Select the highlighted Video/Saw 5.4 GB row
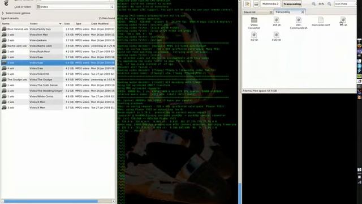This screenshot has width=362, height=204. (58, 63)
